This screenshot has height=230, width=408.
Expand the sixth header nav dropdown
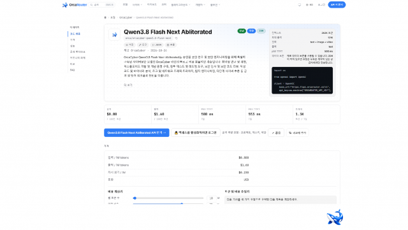pos(200,4)
